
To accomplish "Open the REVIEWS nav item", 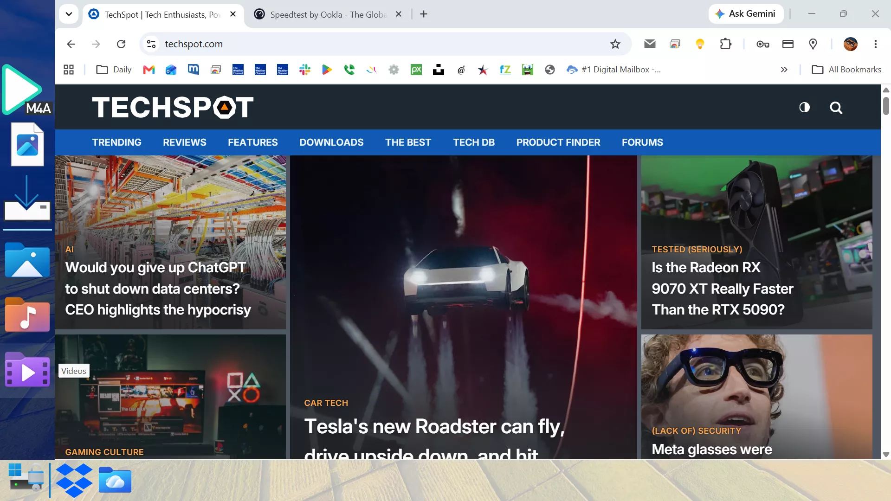I will point(184,142).
